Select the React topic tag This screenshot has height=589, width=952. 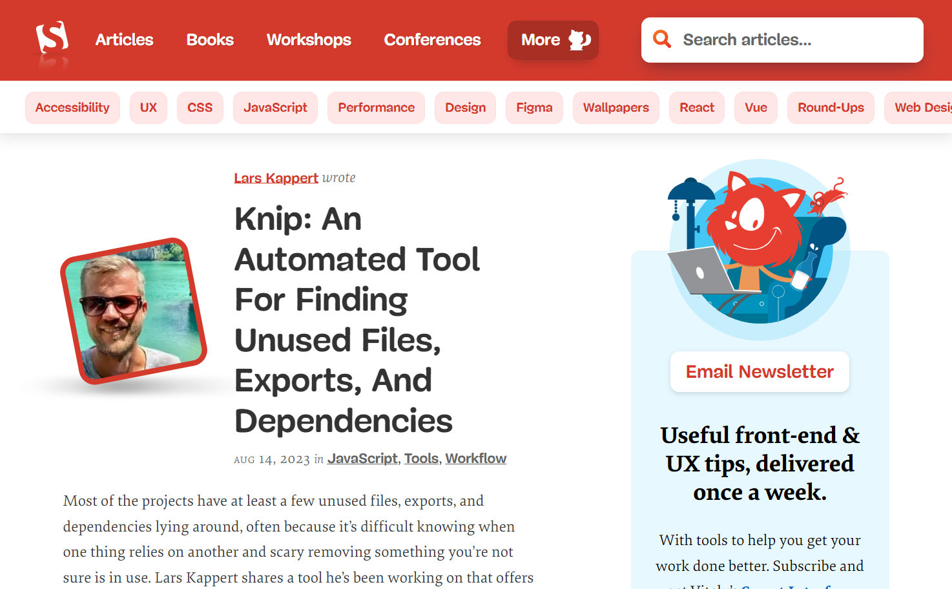tap(696, 108)
